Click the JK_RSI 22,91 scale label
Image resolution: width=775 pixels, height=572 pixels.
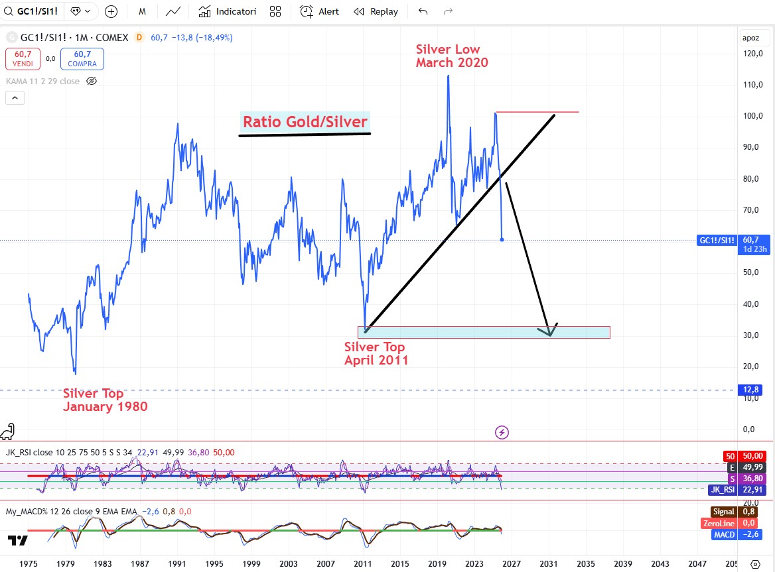point(737,490)
